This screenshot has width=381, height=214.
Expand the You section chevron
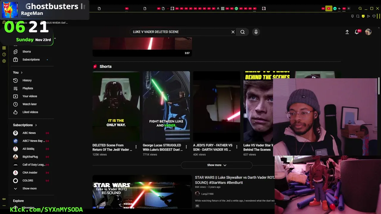22,73
